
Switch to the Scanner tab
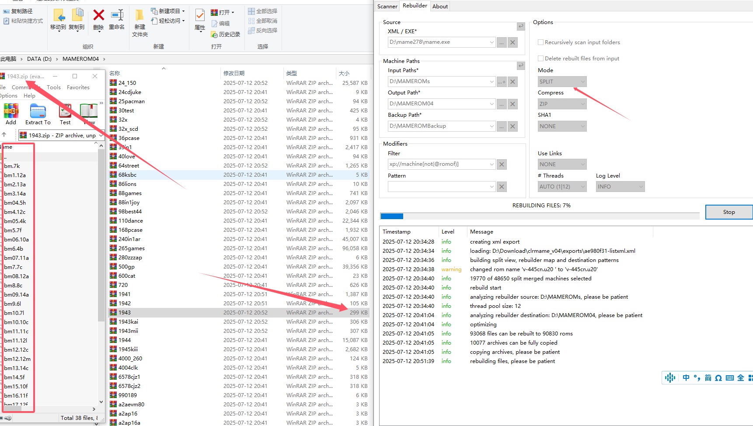pyautogui.click(x=387, y=7)
